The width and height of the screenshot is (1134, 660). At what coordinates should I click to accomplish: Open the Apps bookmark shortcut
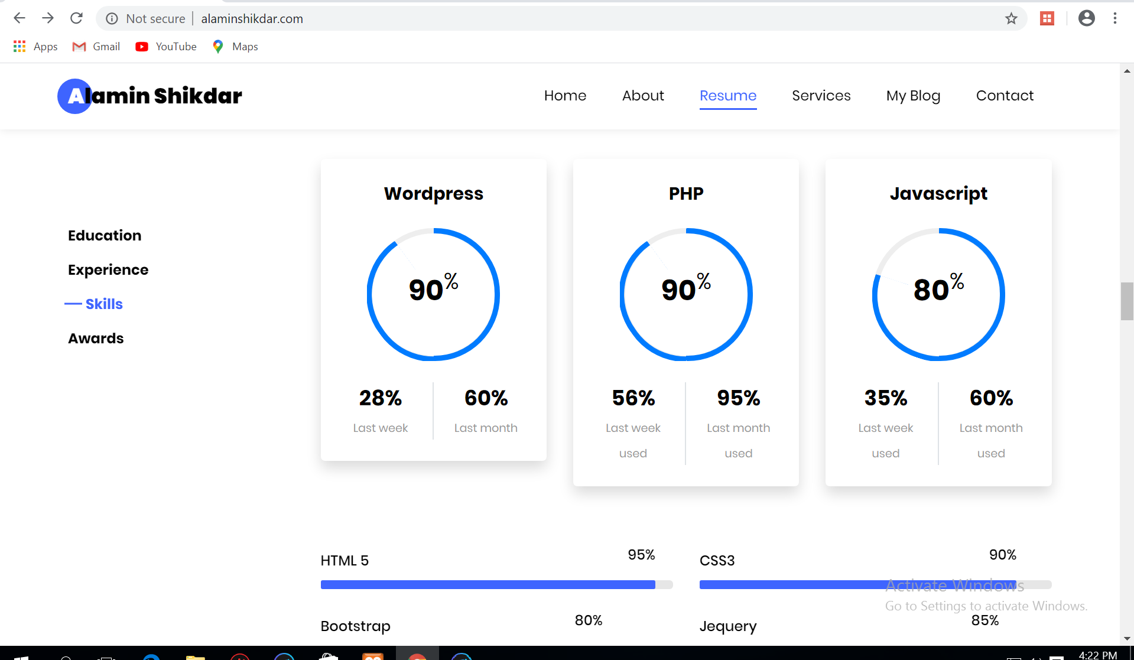35,47
